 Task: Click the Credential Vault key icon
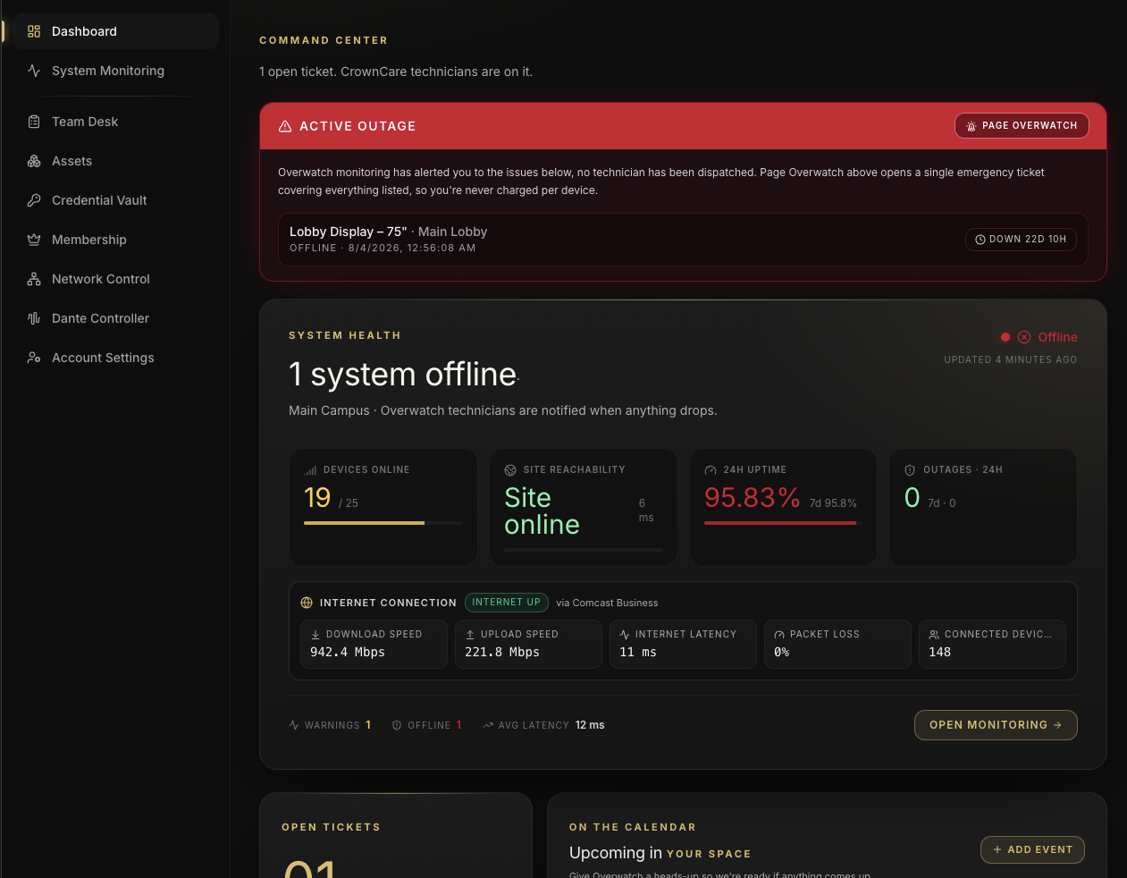click(34, 200)
